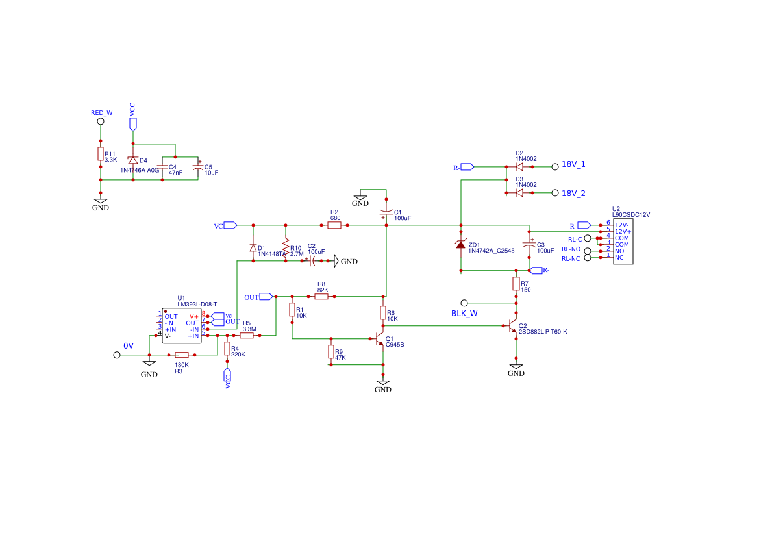This screenshot has height=537, width=759.
Task: Select the R2 680 resistor symbol
Action: [x=334, y=225]
